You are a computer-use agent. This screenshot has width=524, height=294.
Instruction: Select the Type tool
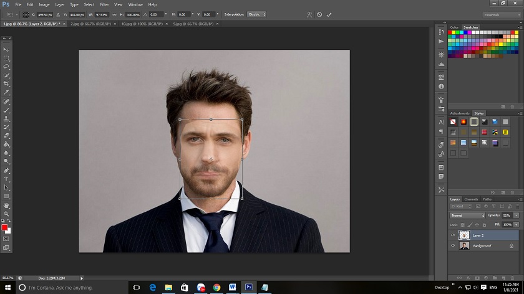coord(6,179)
